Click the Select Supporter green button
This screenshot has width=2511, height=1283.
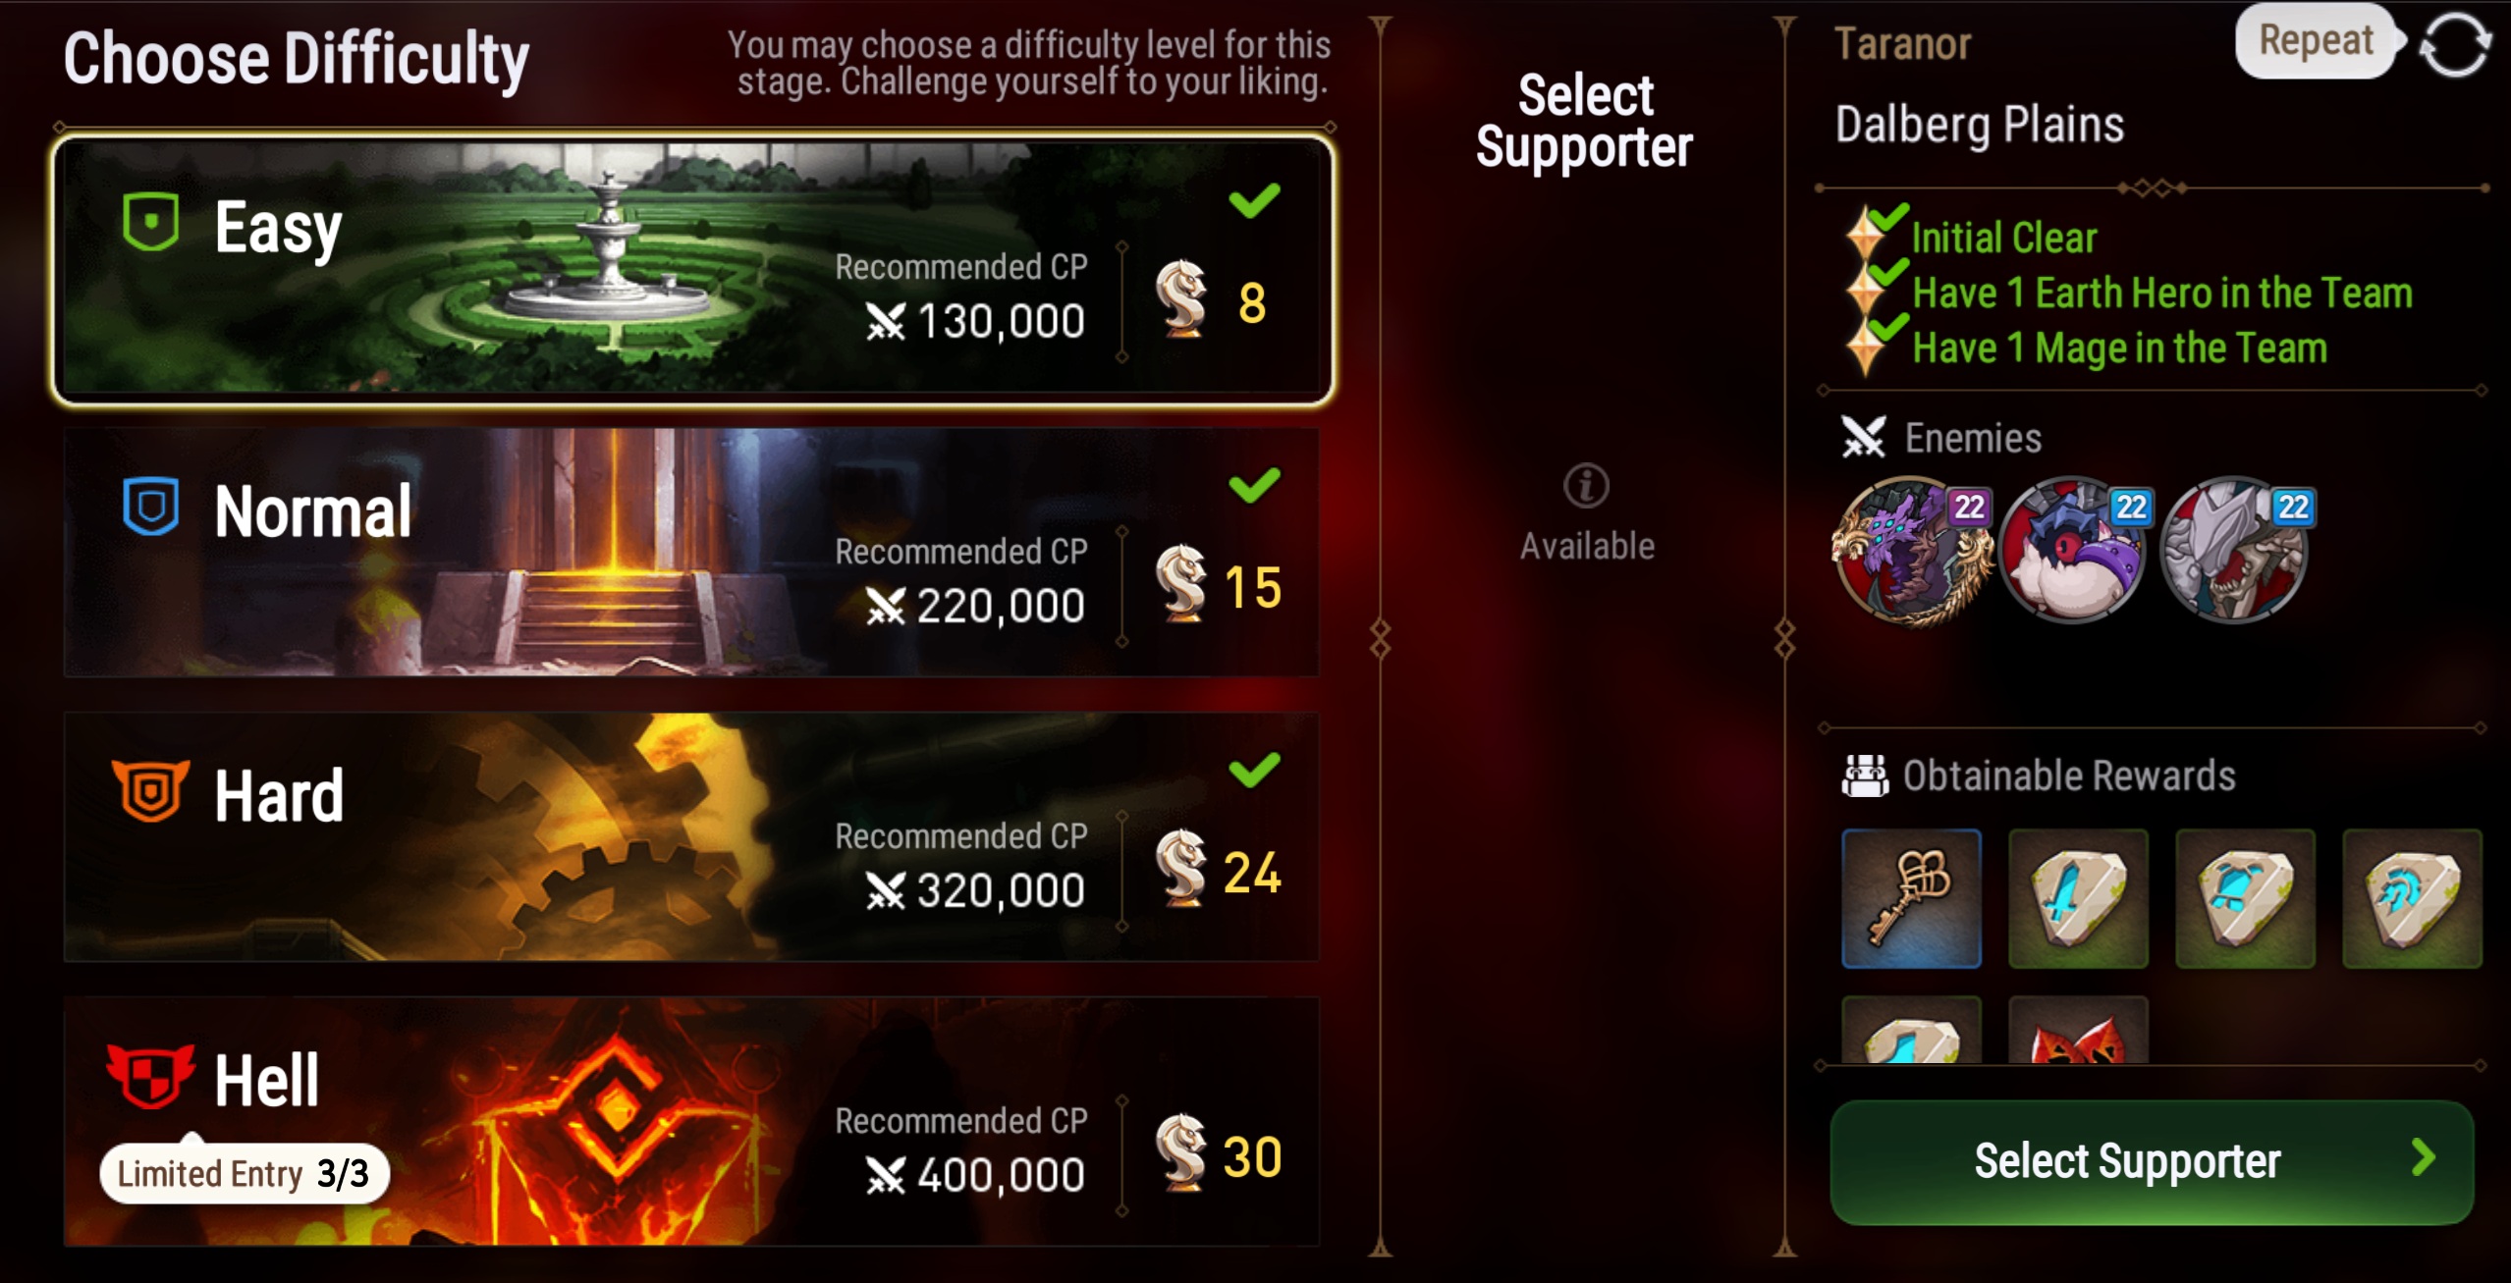click(2152, 1161)
